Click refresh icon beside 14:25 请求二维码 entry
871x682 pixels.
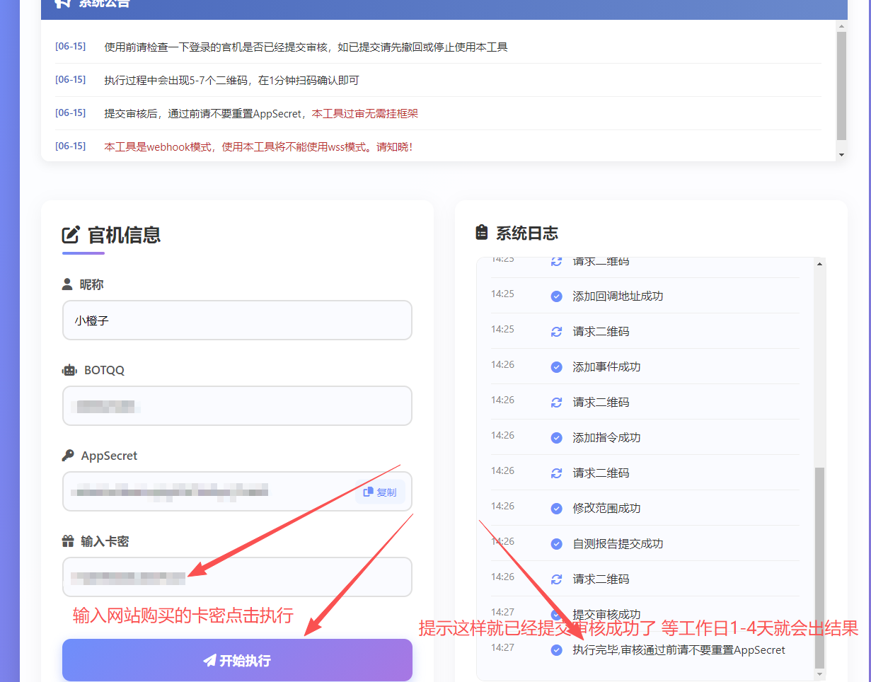pyautogui.click(x=556, y=332)
